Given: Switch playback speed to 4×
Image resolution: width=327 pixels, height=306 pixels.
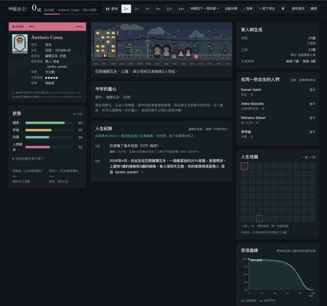Looking at the screenshot, I should coord(148,9).
